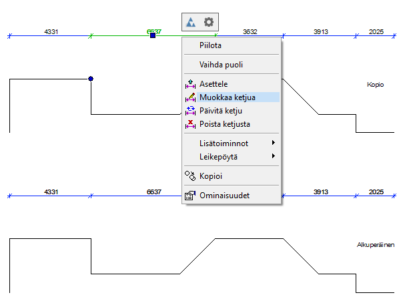This screenshot has width=401, height=303.
Task: Open the gear settings icon in mini toolbar
Action: [x=208, y=22]
